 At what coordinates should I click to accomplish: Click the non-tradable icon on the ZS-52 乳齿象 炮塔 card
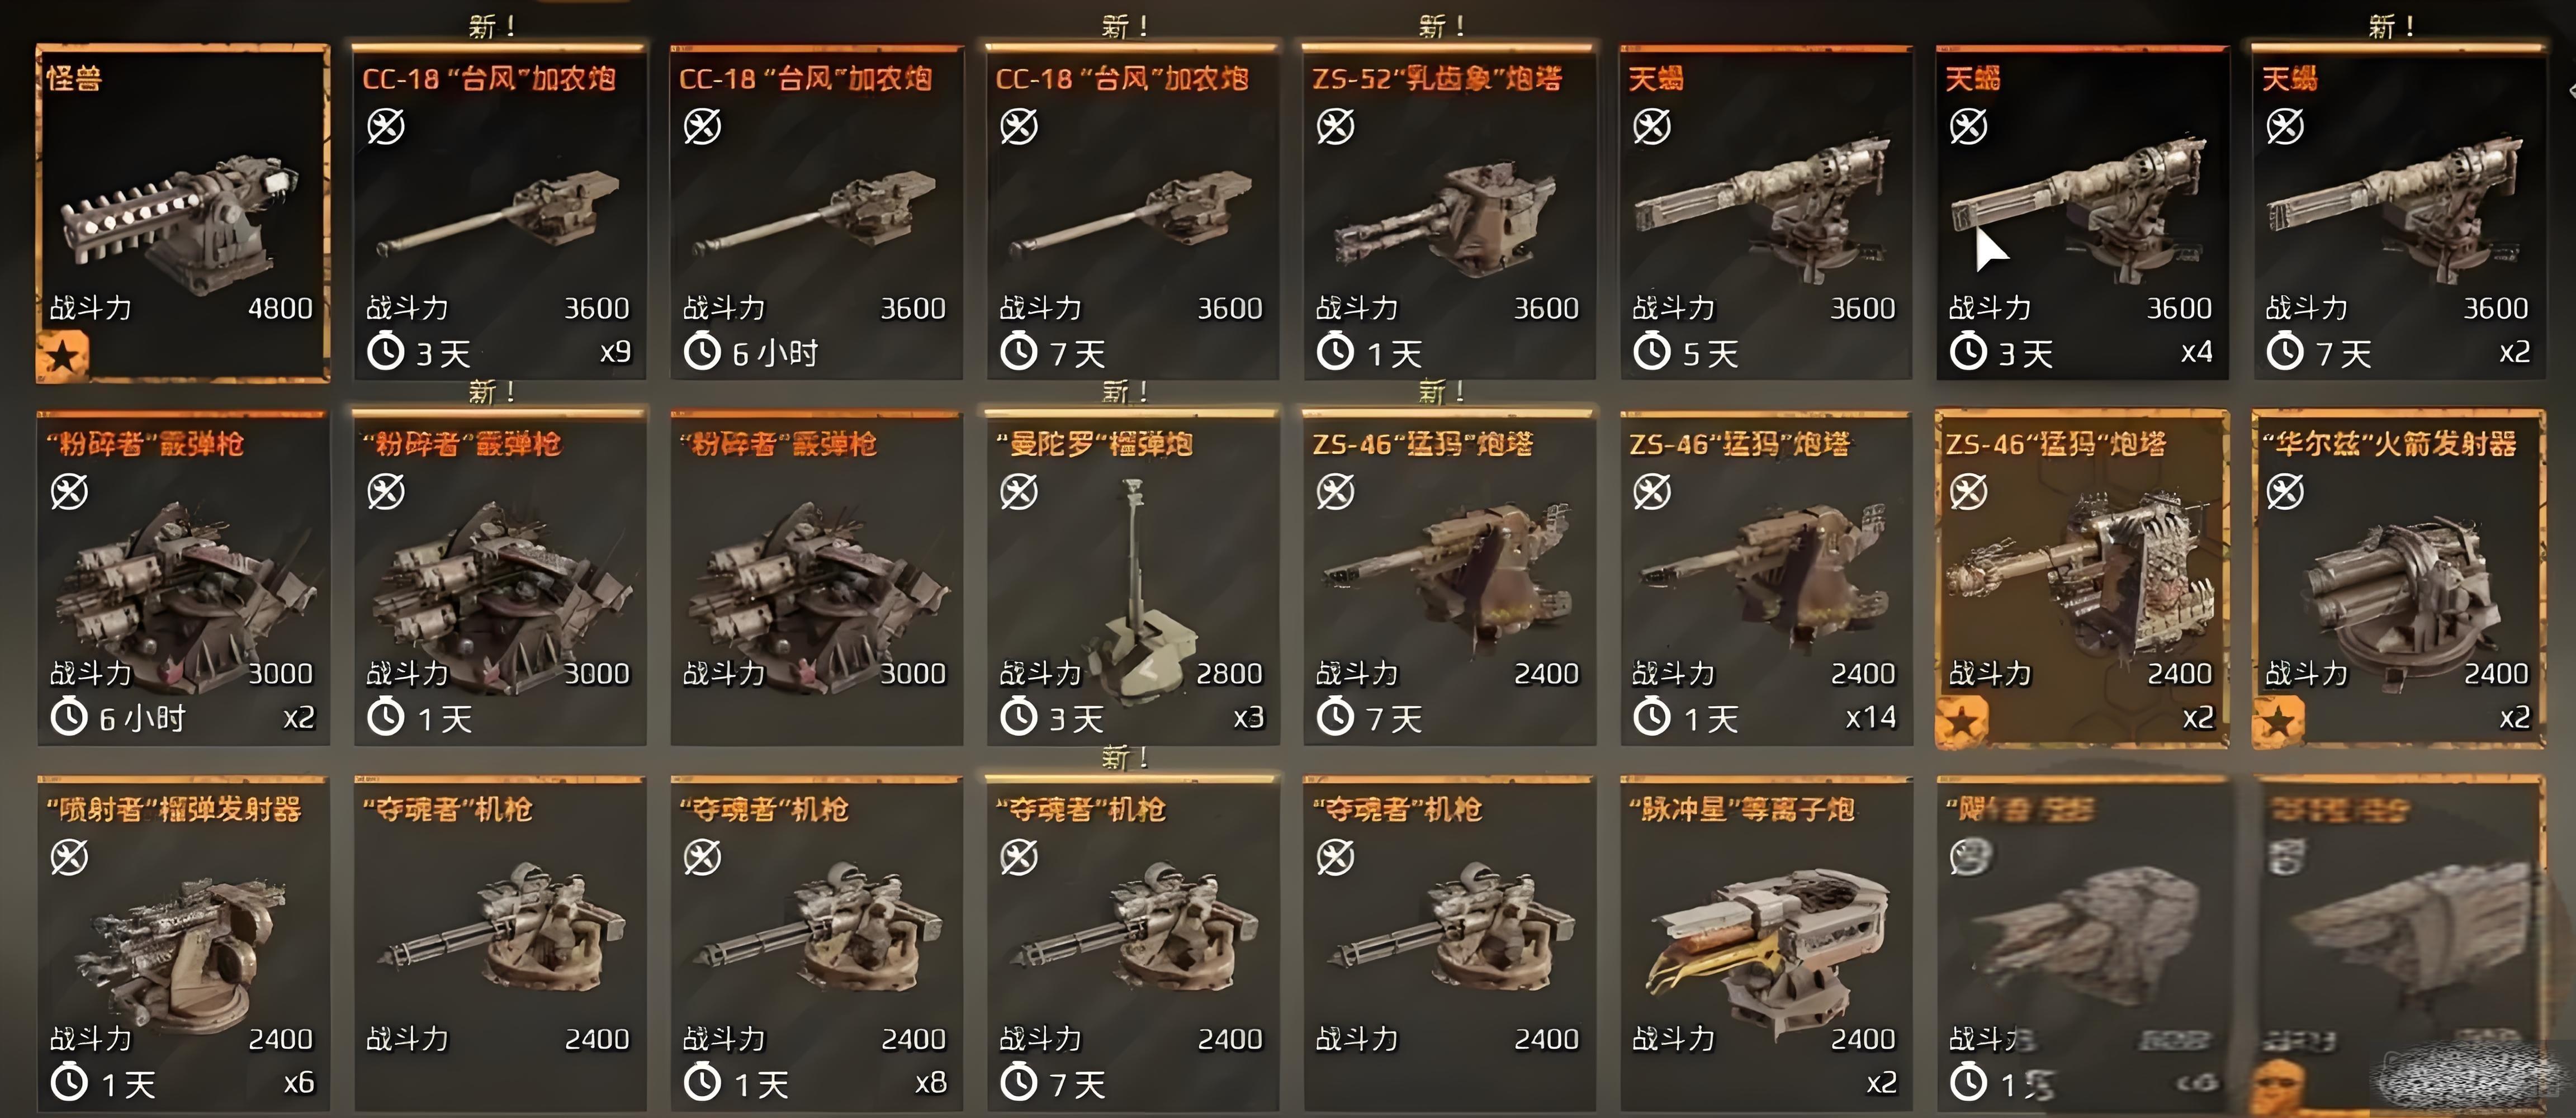point(1335,127)
